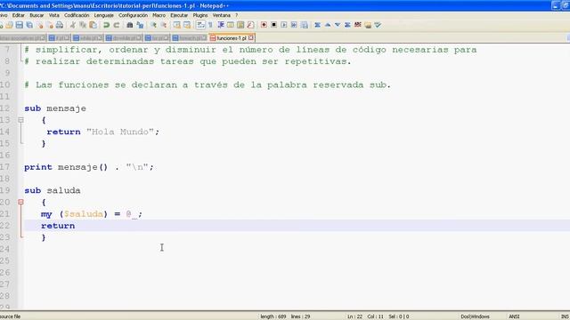Toggle the Indent Guide toolbar icon
Screen dimensions: 570x320
220,25
